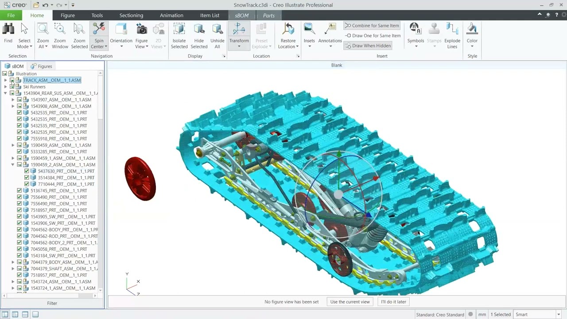Expand TRACK_ASM__OEM__1_1.ASM tree node
567x319 pixels.
pyautogui.click(x=5, y=80)
